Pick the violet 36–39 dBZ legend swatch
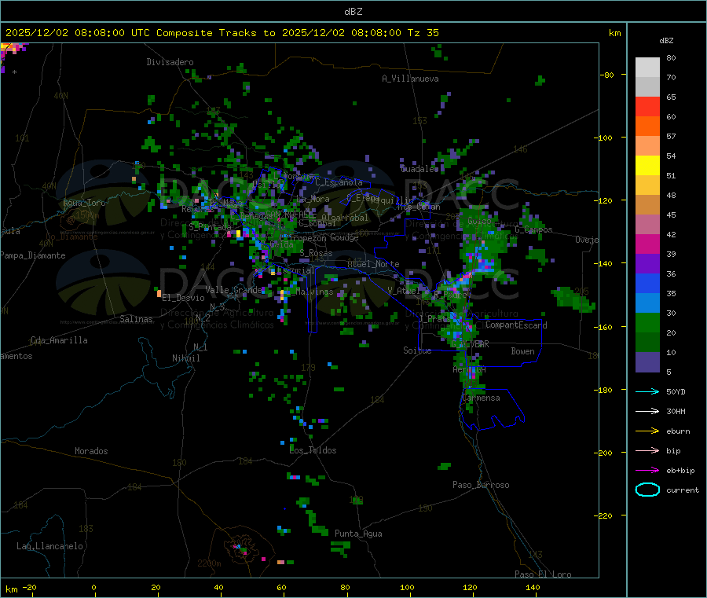Image resolution: width=707 pixels, height=598 pixels. [x=647, y=264]
